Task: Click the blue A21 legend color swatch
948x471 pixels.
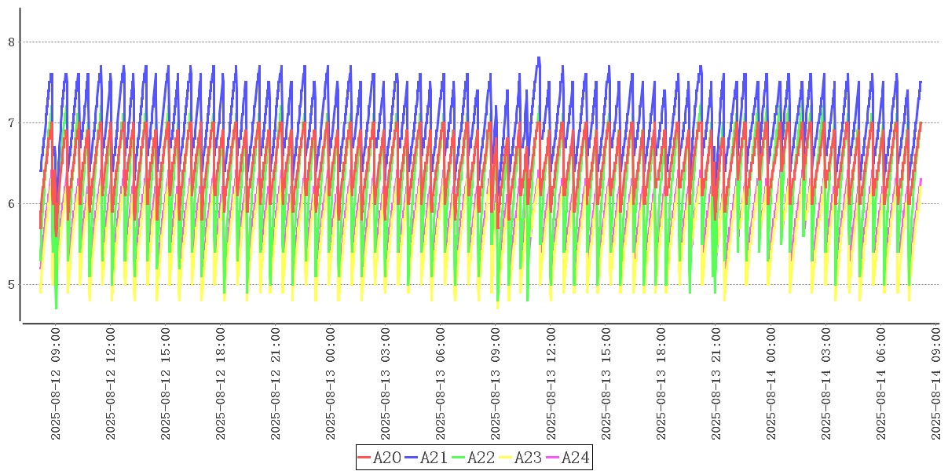Action: [x=412, y=458]
